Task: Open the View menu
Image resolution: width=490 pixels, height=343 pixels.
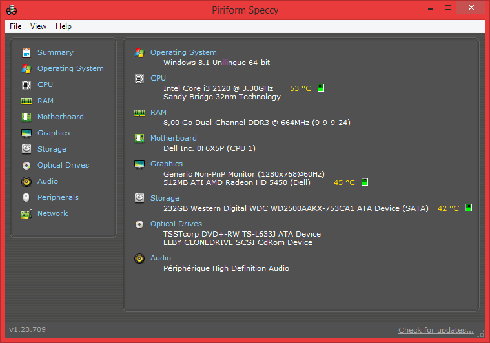Action: pyautogui.click(x=39, y=26)
